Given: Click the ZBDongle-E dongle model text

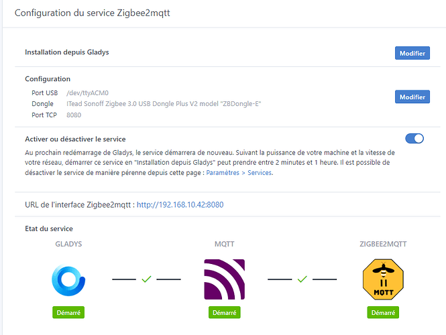Looking at the screenshot, I should coord(162,104).
